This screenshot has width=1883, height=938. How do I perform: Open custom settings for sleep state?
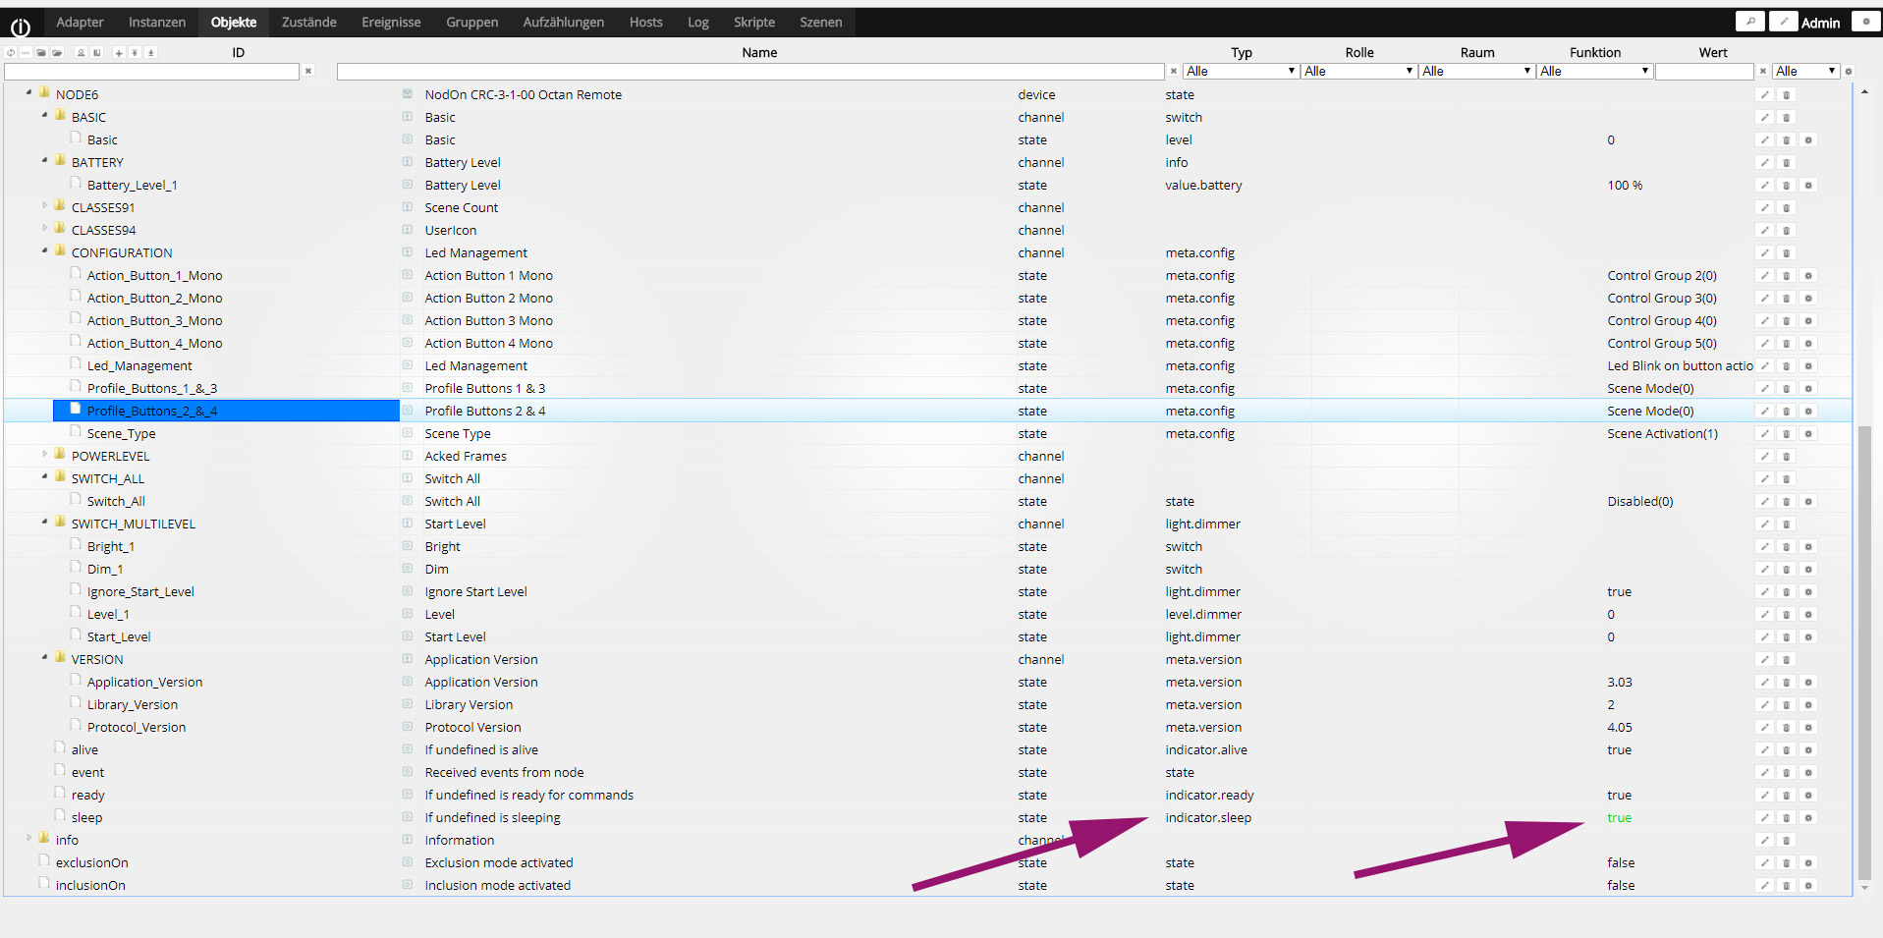pos(1808,818)
